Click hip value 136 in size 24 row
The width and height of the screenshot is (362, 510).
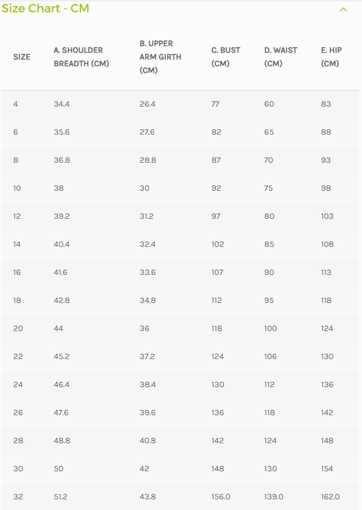click(327, 384)
